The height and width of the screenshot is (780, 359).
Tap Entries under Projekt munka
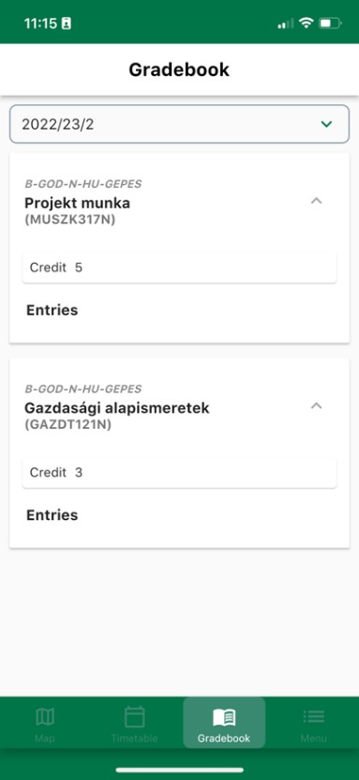click(52, 310)
